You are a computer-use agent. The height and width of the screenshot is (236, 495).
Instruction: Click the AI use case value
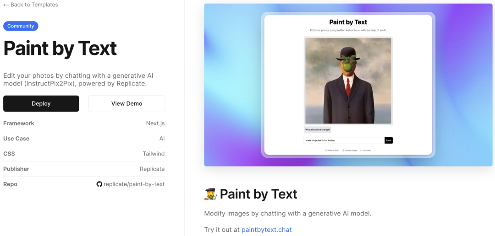(x=162, y=138)
